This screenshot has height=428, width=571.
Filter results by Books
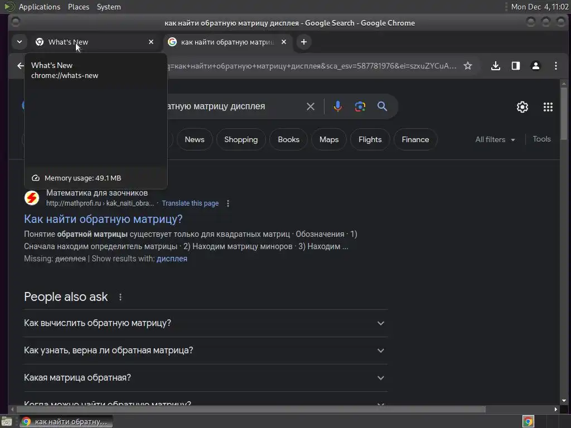click(x=288, y=139)
